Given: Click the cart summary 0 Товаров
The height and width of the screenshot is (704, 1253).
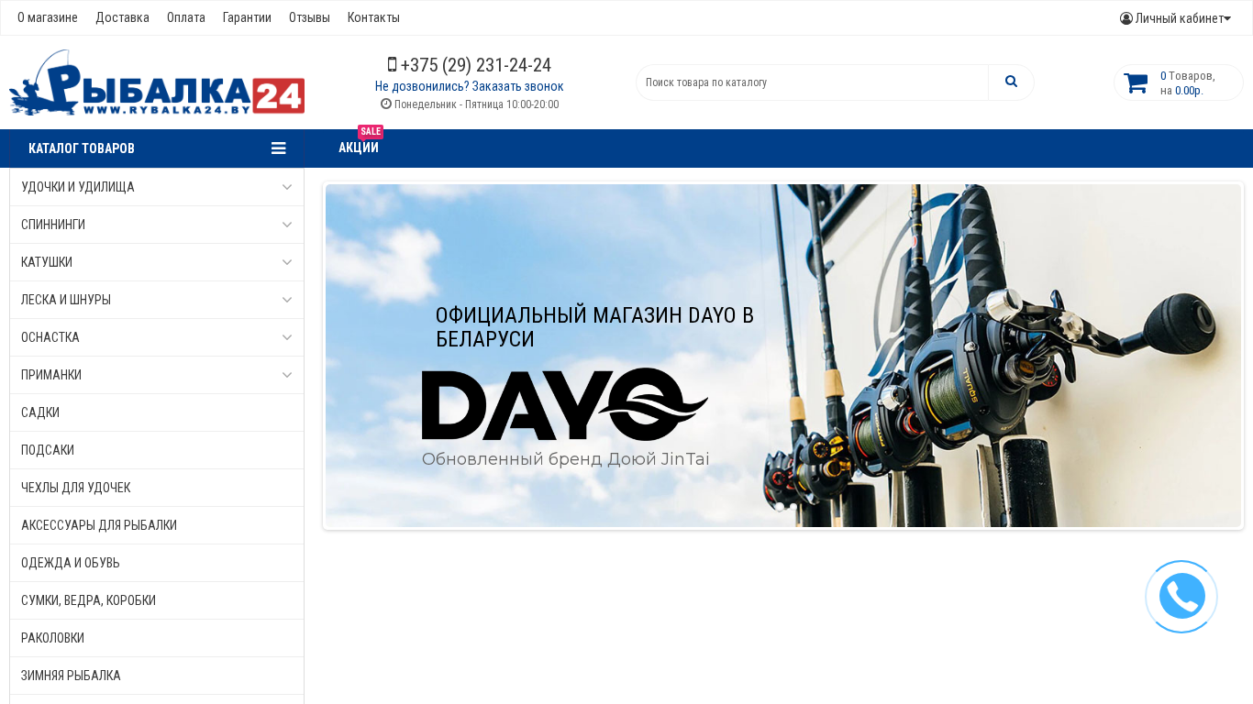Looking at the screenshot, I should point(1188,82).
